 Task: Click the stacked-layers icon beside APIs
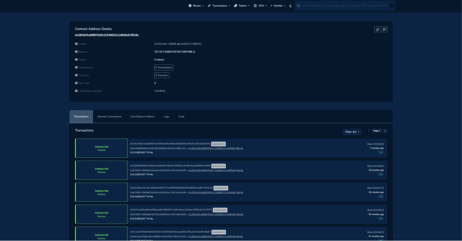255,6
